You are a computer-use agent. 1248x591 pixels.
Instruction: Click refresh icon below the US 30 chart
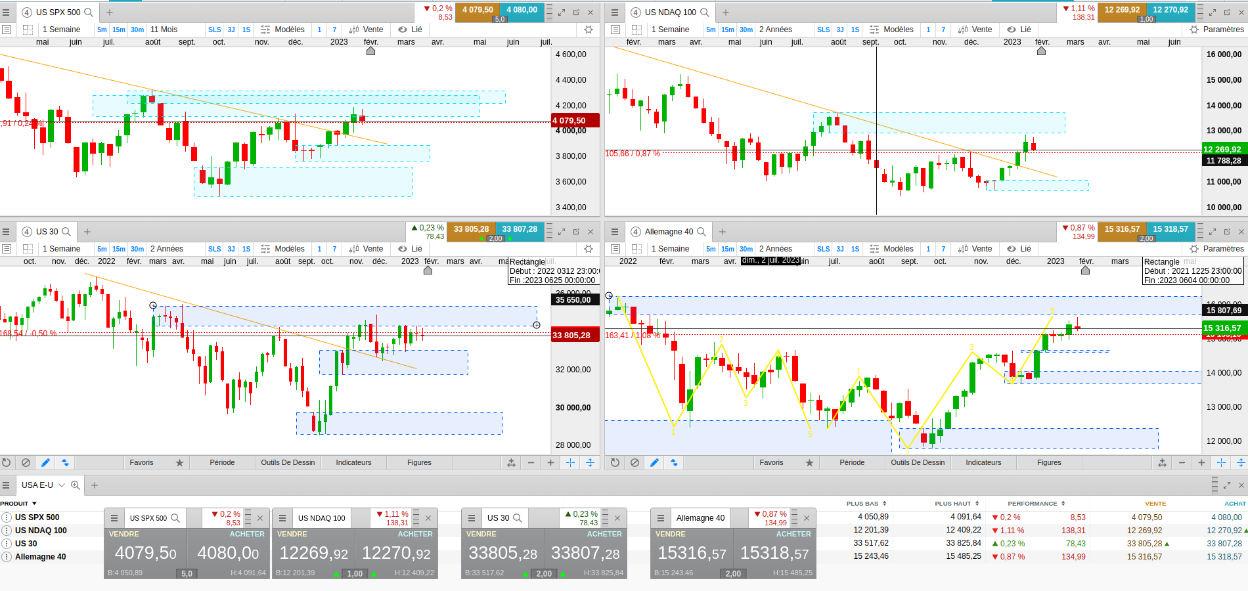pos(7,462)
